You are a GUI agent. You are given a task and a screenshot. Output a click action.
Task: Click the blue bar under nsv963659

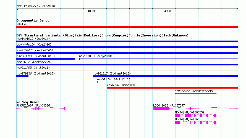tap(46, 59)
